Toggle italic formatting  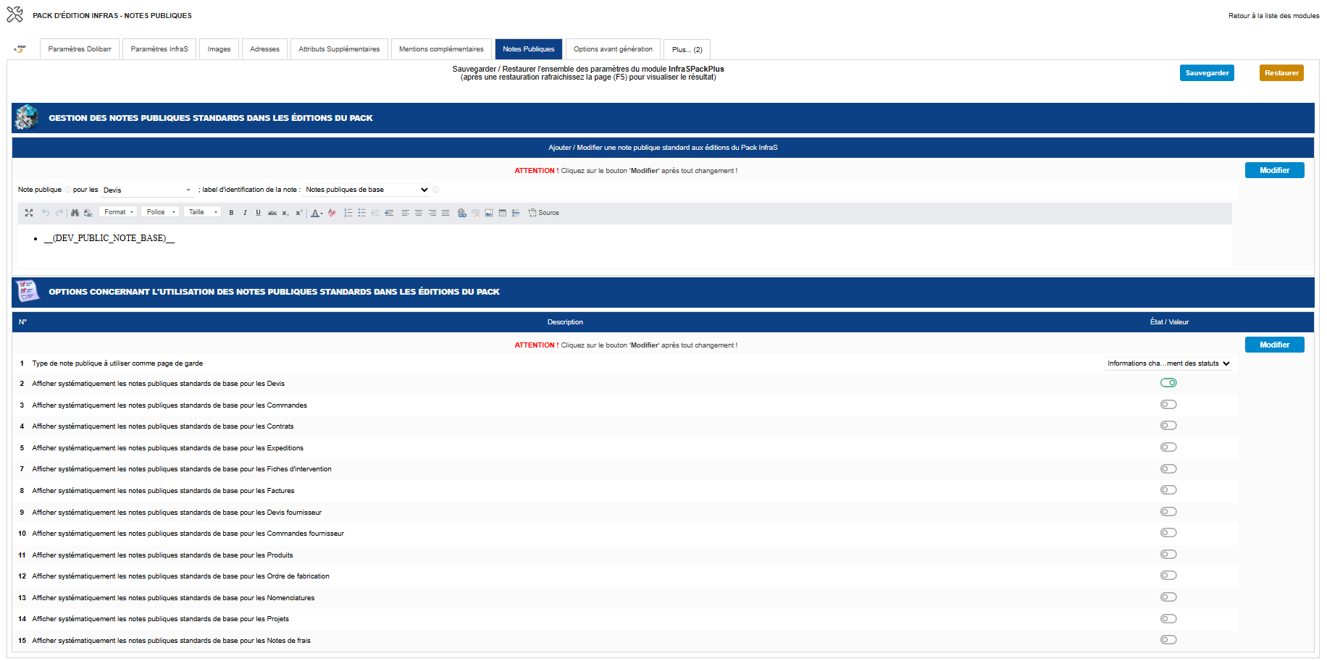click(x=245, y=213)
